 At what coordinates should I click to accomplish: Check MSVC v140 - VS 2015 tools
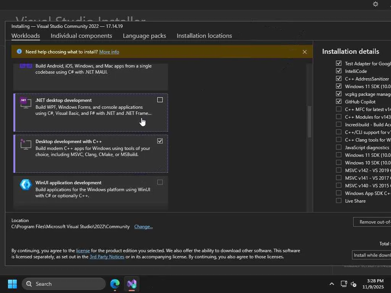click(338, 185)
